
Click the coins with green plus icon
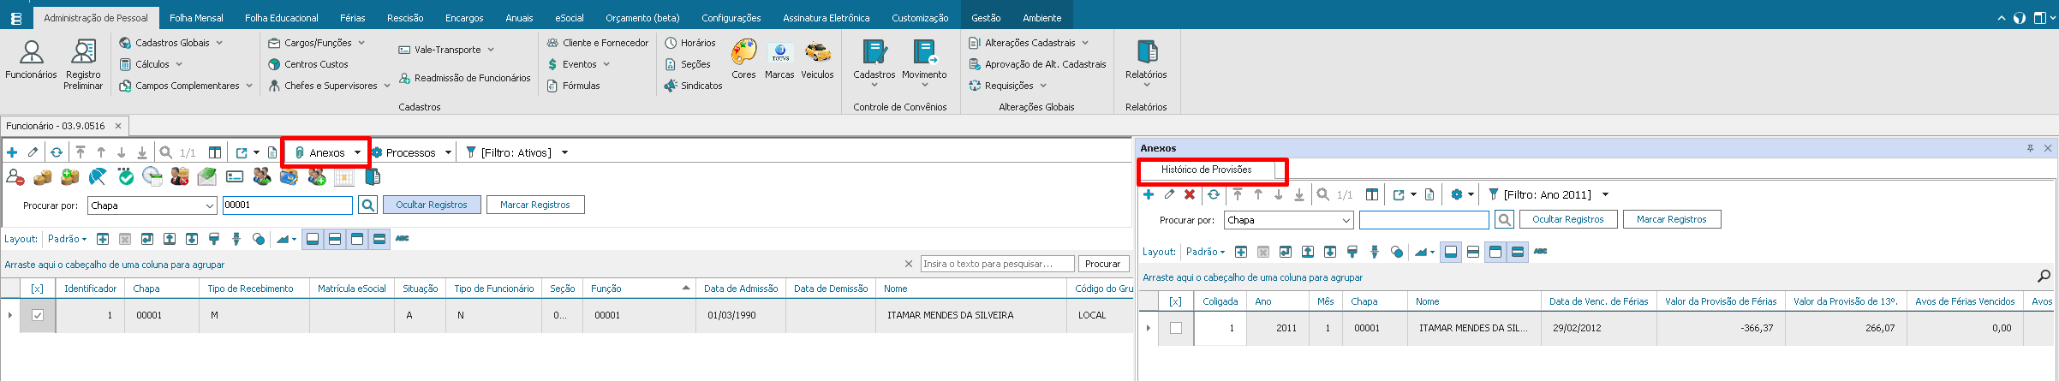[x=70, y=177]
